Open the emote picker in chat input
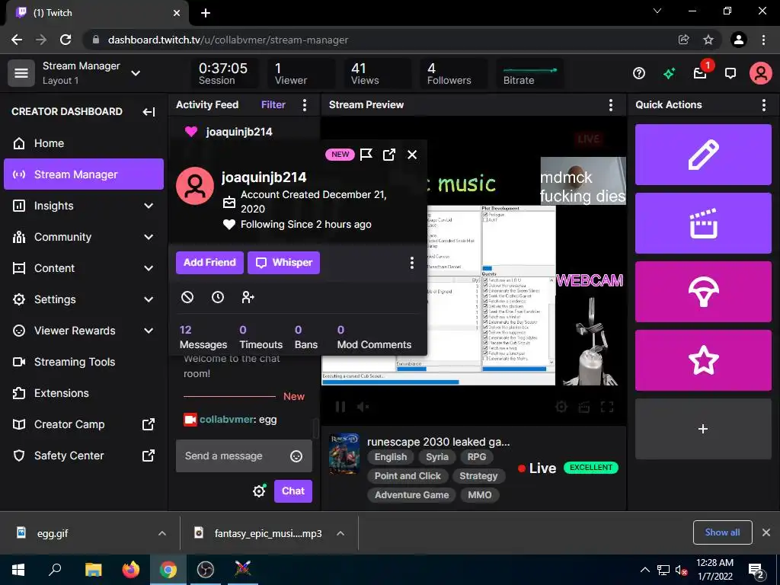The image size is (780, 585). click(x=296, y=456)
